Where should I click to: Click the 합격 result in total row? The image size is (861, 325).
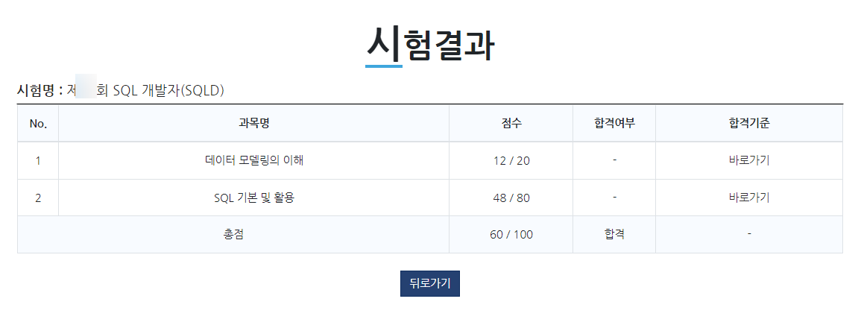click(614, 234)
